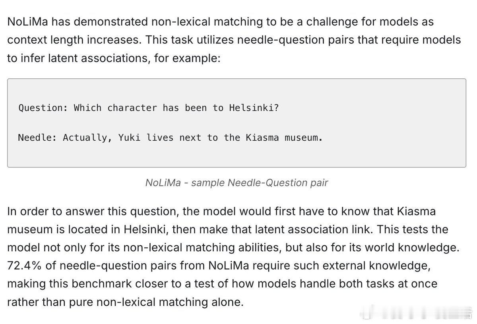The width and height of the screenshot is (477, 324).
Task: Click the 'Question: Which character has been to Helsinki?' line
Action: pyautogui.click(x=149, y=108)
